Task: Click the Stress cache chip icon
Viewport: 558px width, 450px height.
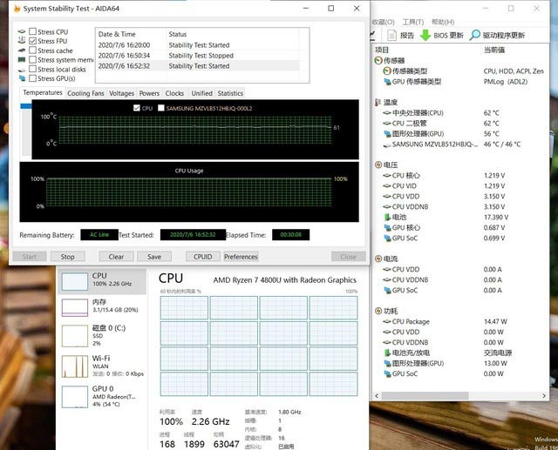Action: (x=22, y=50)
